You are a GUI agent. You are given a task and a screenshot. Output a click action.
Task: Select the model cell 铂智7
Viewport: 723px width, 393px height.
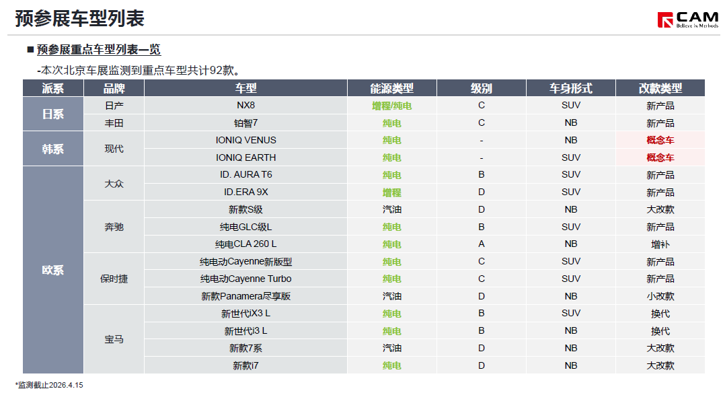click(x=245, y=123)
